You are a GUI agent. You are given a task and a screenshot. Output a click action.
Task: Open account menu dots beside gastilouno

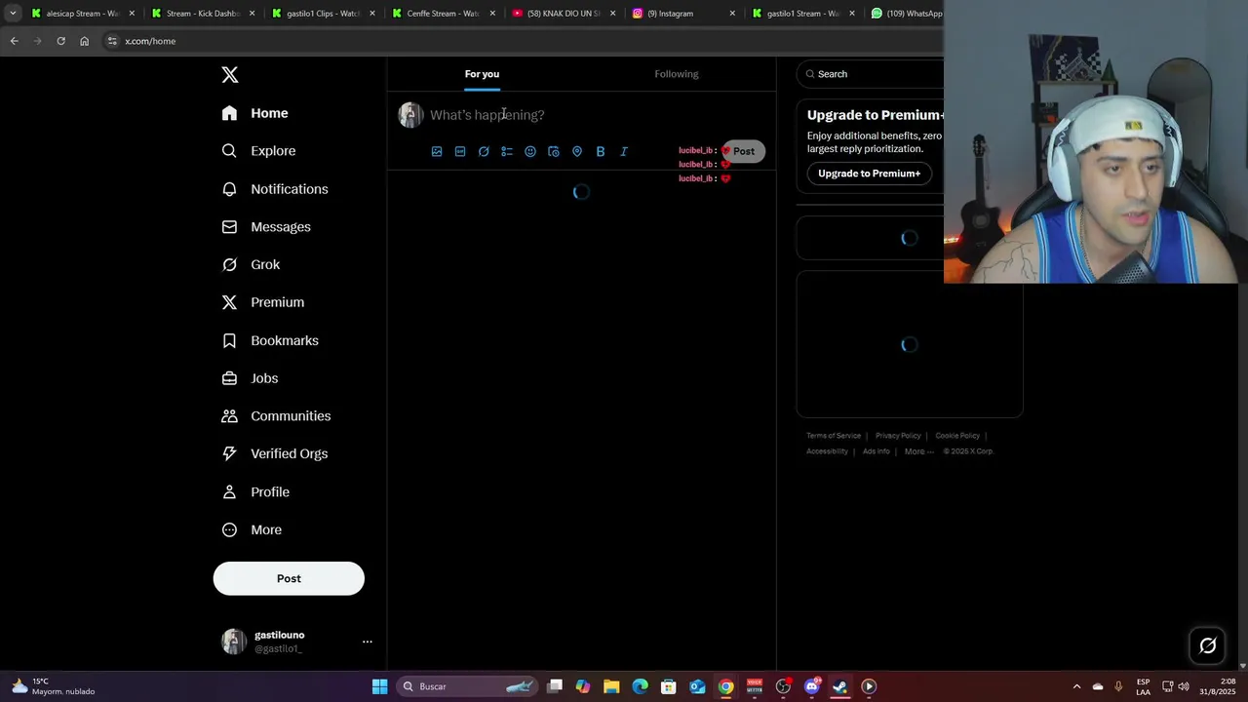click(x=368, y=642)
